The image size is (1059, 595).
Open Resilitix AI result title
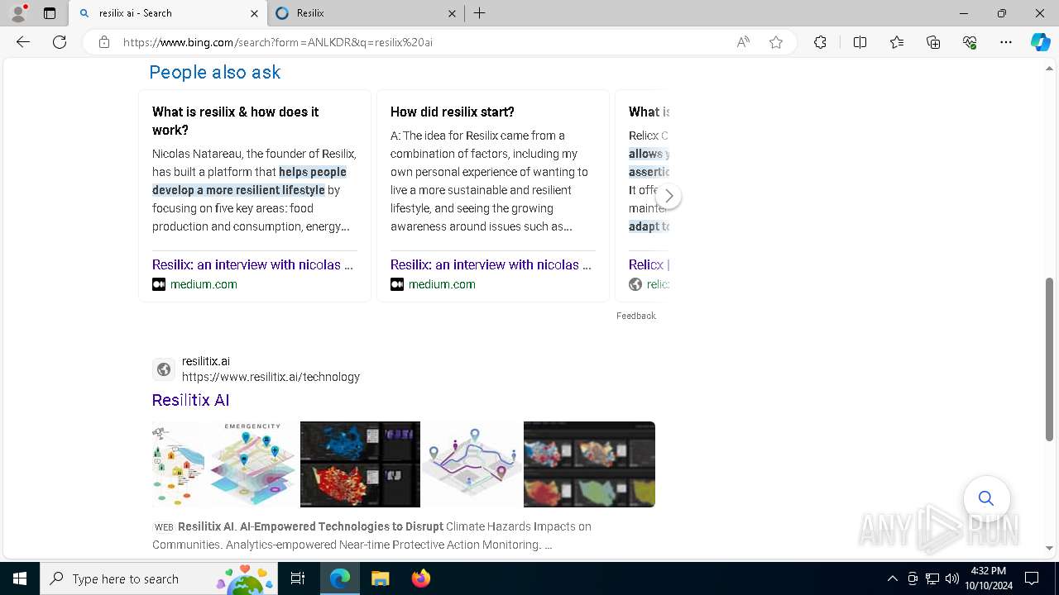tap(190, 400)
